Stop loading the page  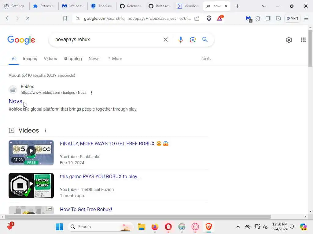pos(28,18)
